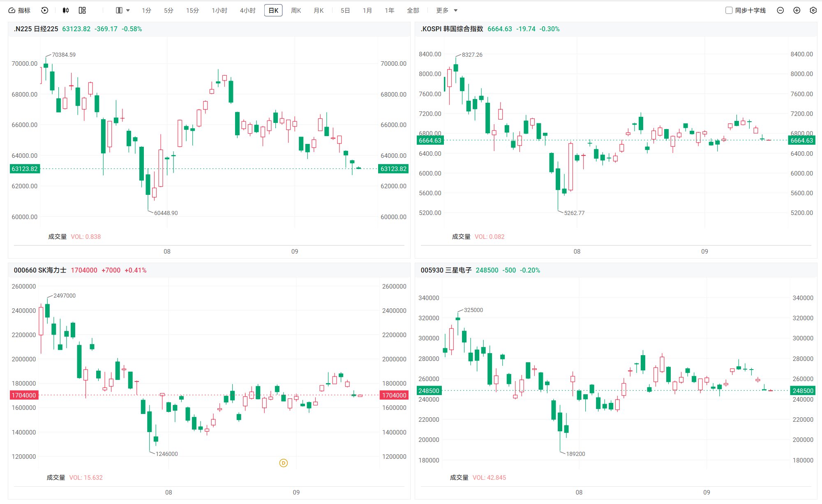Click the zoom out minus icon
This screenshot has height=504, width=822.
[780, 10]
